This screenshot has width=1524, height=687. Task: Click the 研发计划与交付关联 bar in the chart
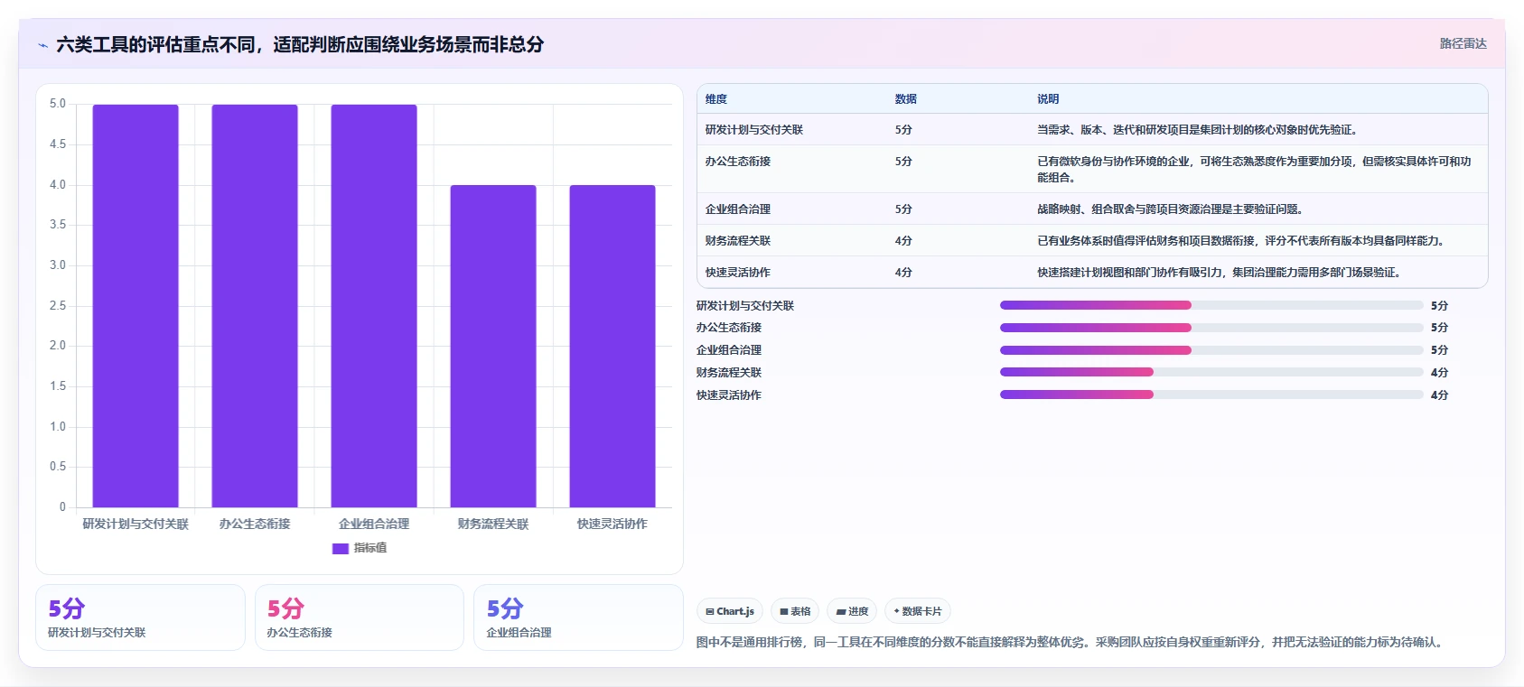pyautogui.click(x=136, y=306)
